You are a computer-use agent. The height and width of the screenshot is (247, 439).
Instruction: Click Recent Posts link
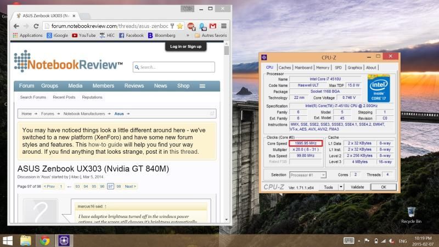point(64,97)
